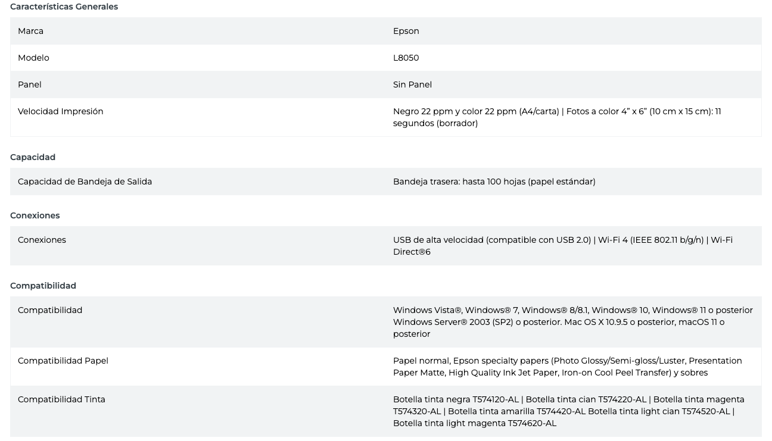Select the Velocidad Impresión label
Viewport: 772px width, 441px height.
coord(60,111)
